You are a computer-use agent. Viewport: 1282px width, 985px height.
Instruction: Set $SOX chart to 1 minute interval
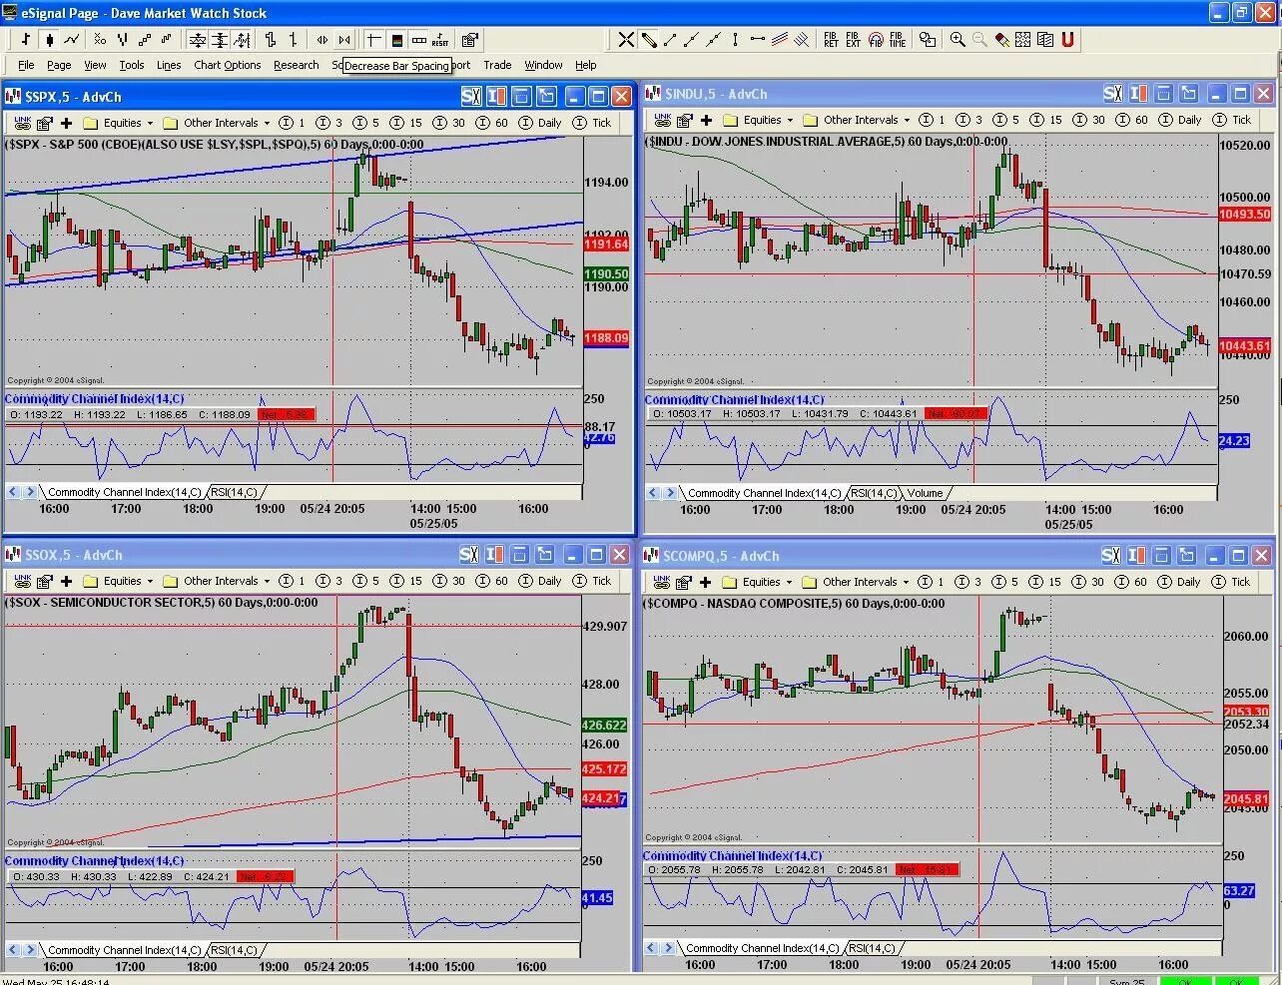tap(292, 581)
